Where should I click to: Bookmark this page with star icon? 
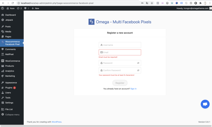coord(152,3)
